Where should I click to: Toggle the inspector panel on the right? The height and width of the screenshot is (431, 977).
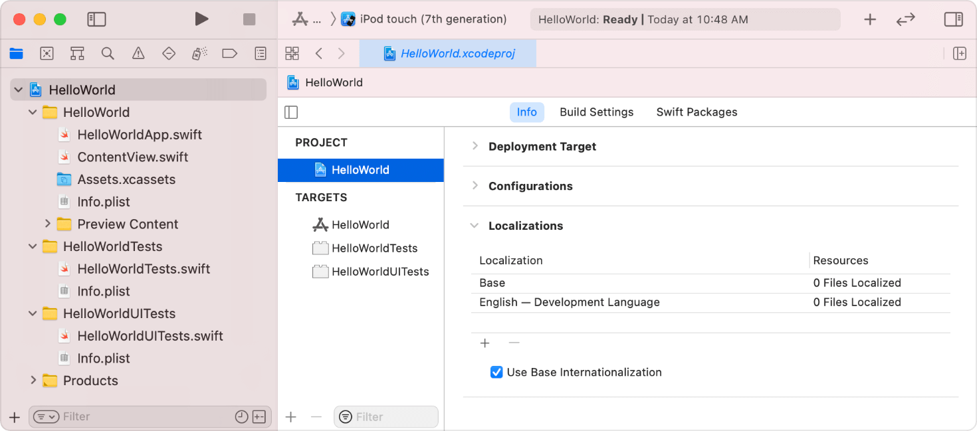point(954,19)
